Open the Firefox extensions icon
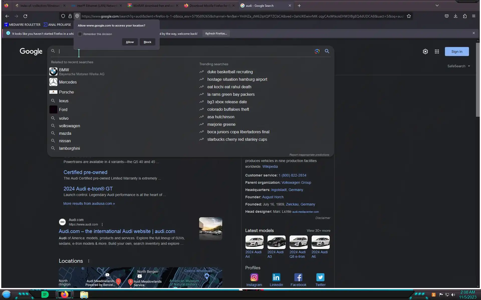This screenshot has height=300, width=481. [x=465, y=16]
